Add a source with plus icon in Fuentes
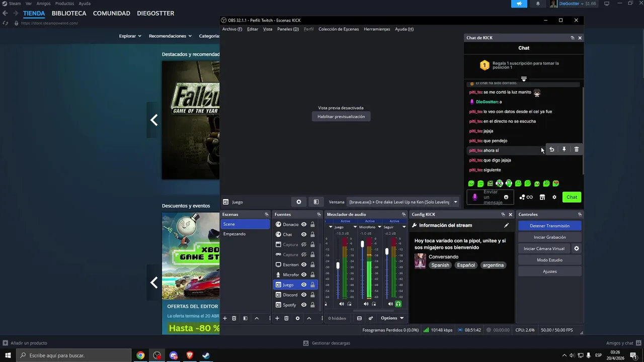 (277, 318)
